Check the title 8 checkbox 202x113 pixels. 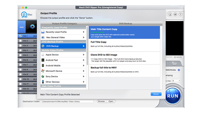(x=20, y=69)
